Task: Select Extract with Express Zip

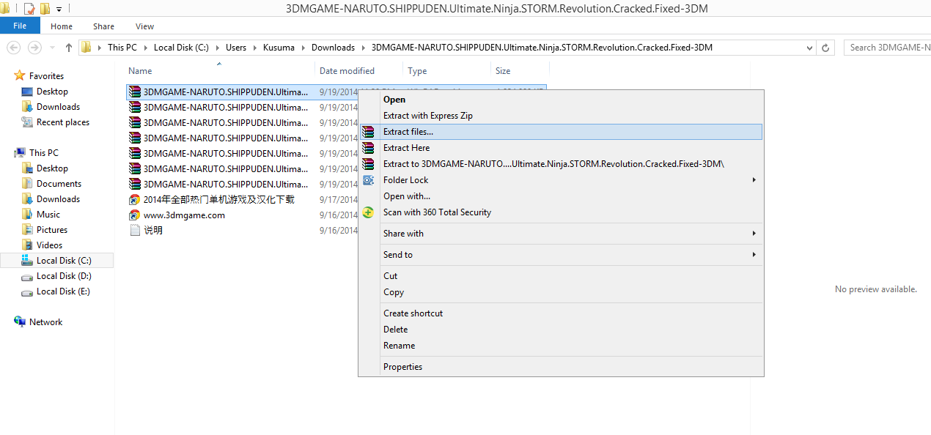Action: click(x=561, y=116)
